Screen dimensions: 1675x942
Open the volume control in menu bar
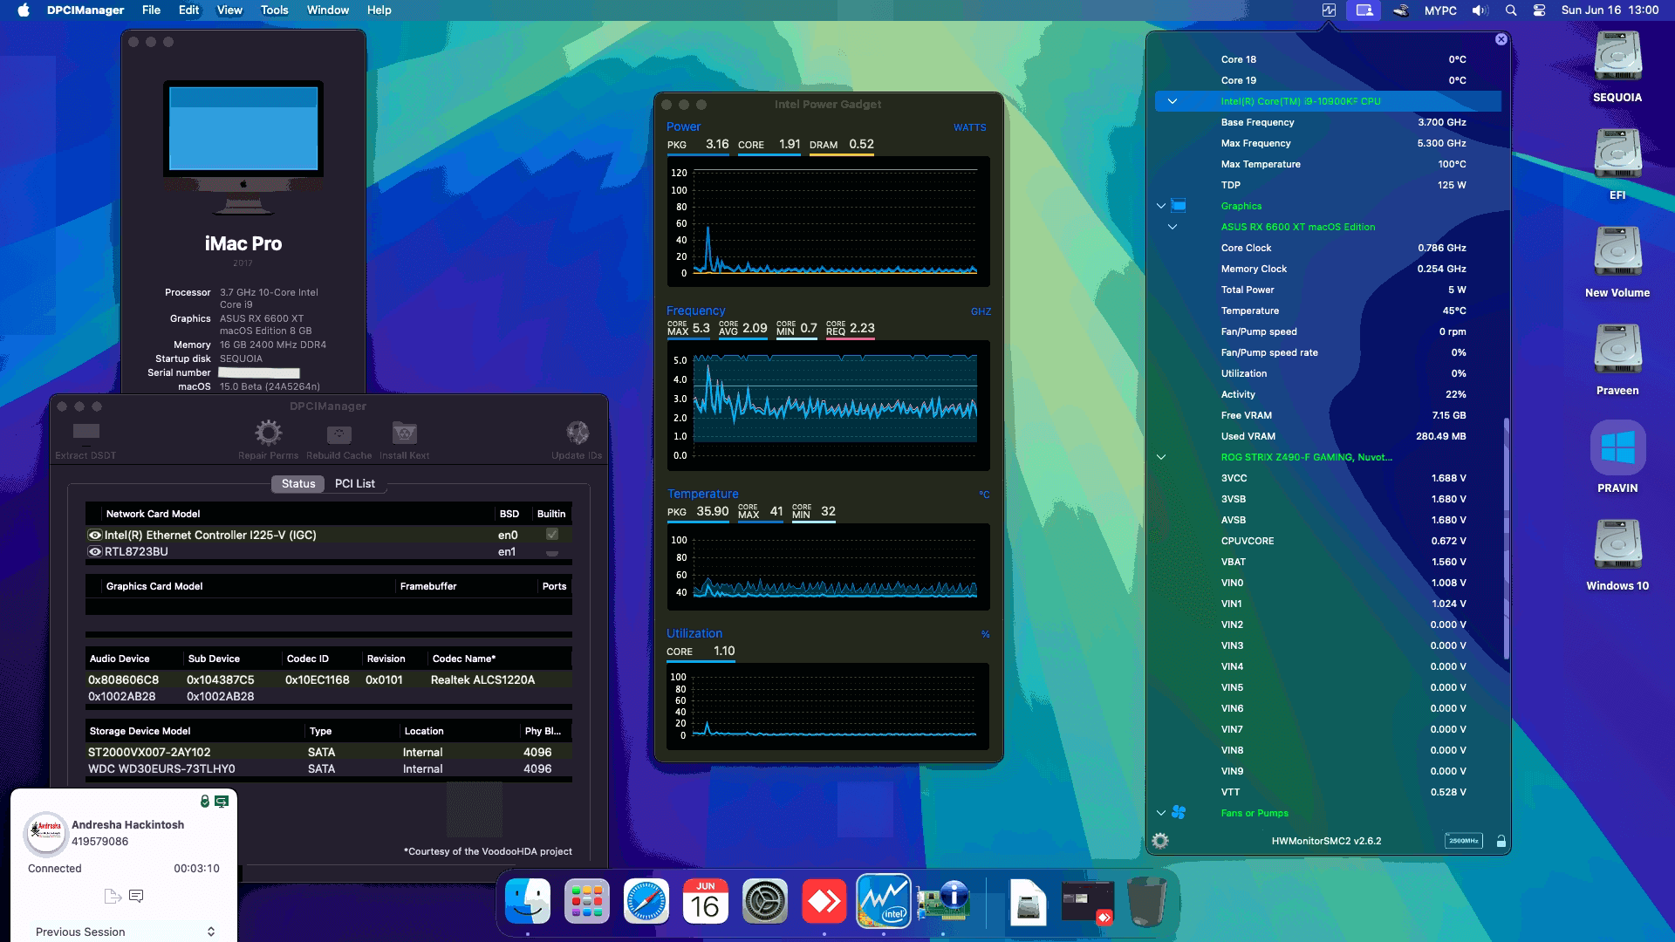coord(1480,10)
